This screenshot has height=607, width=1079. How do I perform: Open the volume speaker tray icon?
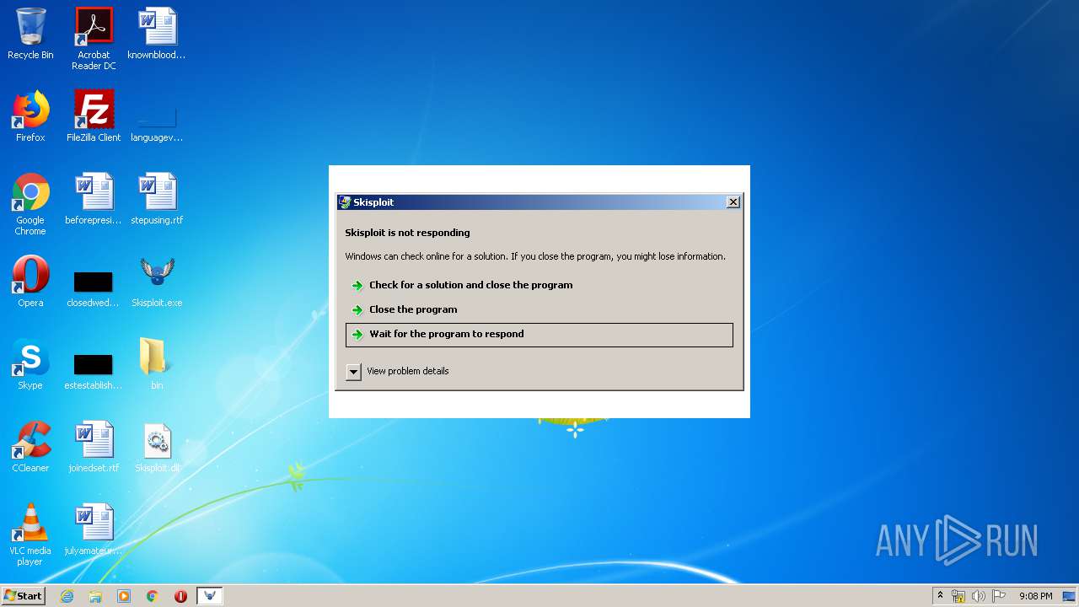coord(979,596)
